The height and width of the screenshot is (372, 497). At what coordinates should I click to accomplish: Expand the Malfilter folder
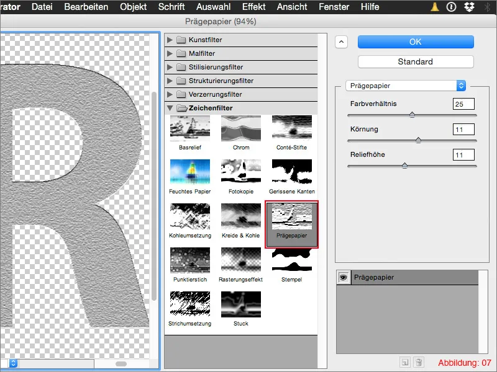click(170, 53)
